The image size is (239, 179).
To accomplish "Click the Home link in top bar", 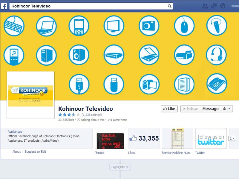I will (235, 6).
